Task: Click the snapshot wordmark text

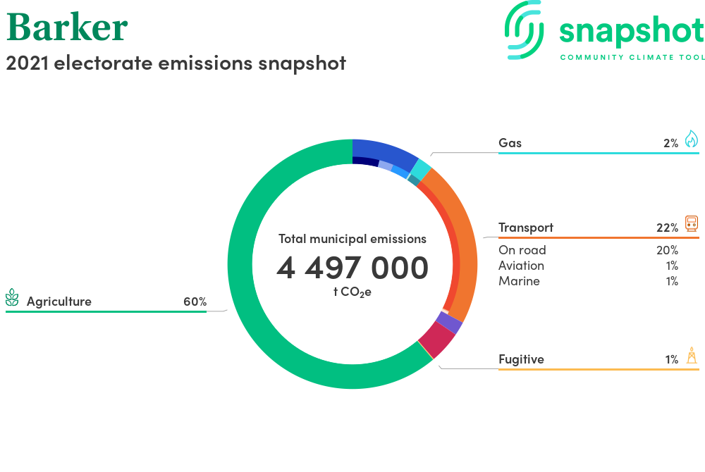Action: tap(632, 30)
